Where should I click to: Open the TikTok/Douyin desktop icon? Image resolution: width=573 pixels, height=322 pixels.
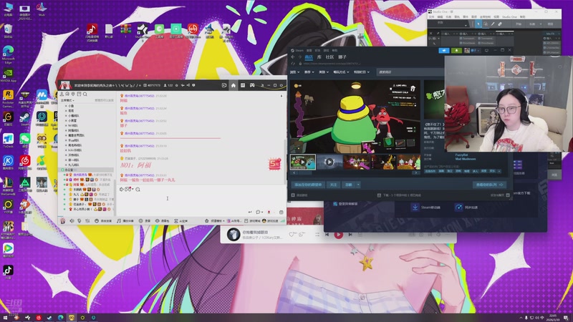pos(8,272)
